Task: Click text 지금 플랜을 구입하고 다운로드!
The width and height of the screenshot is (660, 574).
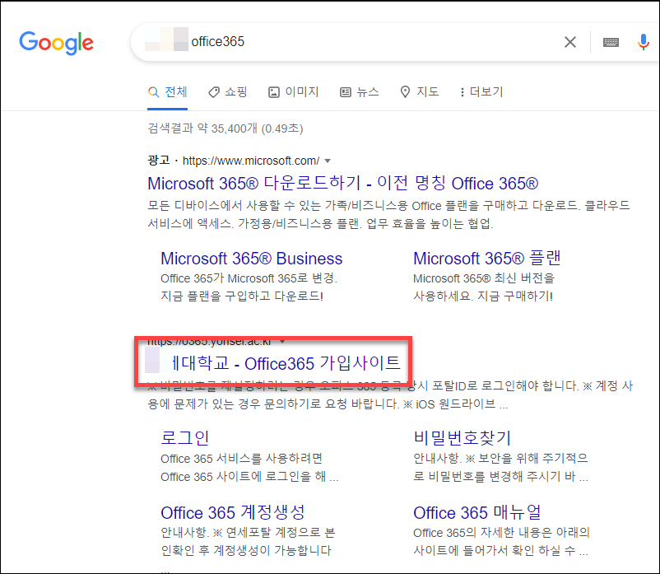Action: point(242,296)
